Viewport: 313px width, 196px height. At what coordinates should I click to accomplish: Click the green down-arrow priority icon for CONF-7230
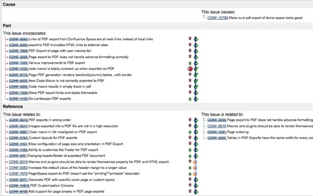(x=190, y=63)
